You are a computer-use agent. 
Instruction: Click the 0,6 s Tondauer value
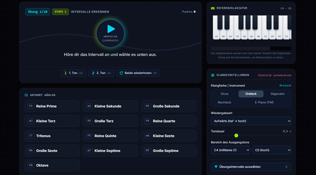point(287,131)
